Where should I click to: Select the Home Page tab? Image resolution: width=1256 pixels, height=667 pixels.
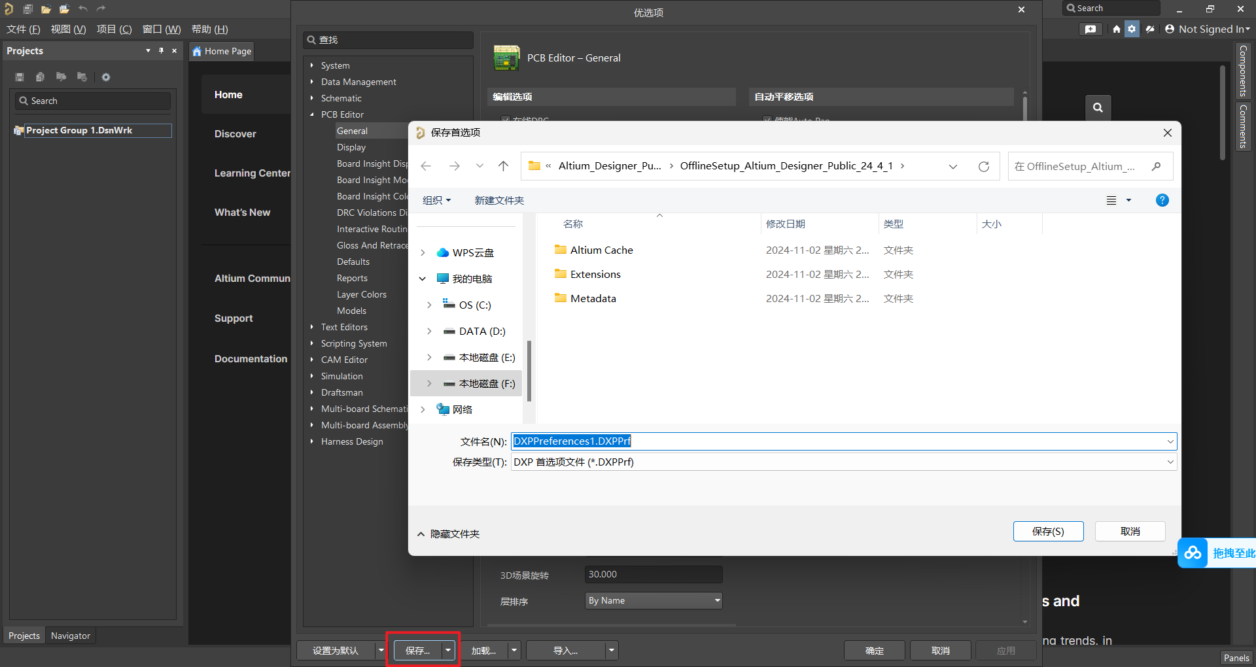pos(222,51)
